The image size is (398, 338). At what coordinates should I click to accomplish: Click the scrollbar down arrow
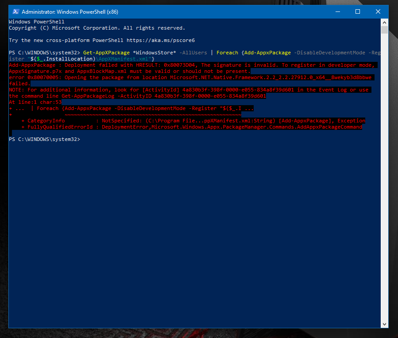click(384, 324)
